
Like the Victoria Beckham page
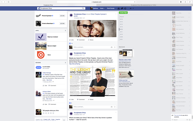pyautogui.click(x=62, y=23)
